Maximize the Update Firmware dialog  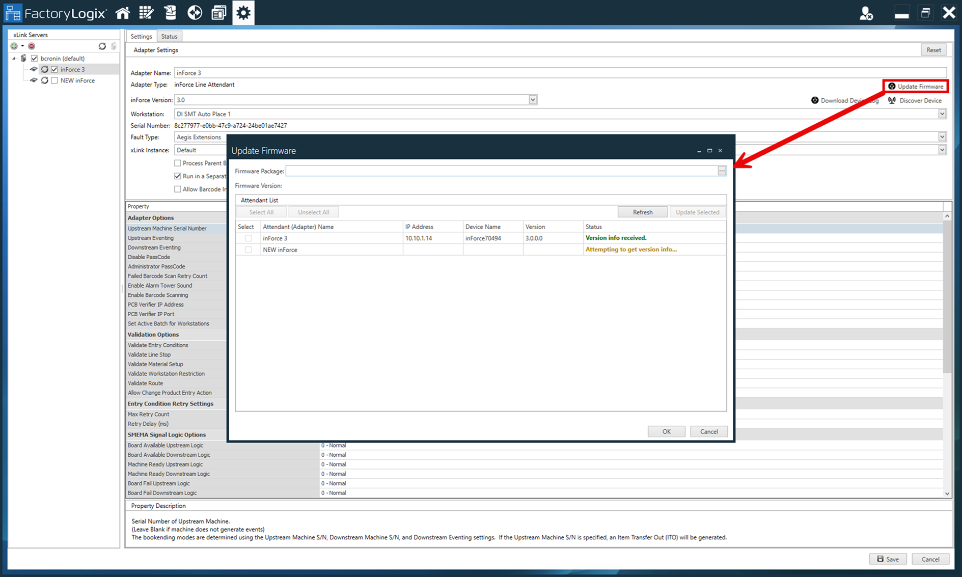[x=709, y=151]
